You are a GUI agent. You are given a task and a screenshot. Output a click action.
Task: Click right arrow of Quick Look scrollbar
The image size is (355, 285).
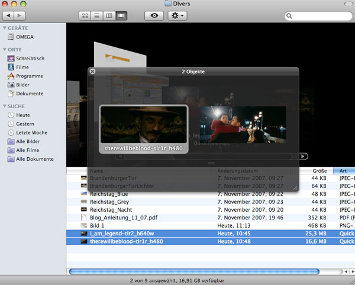[x=302, y=156]
